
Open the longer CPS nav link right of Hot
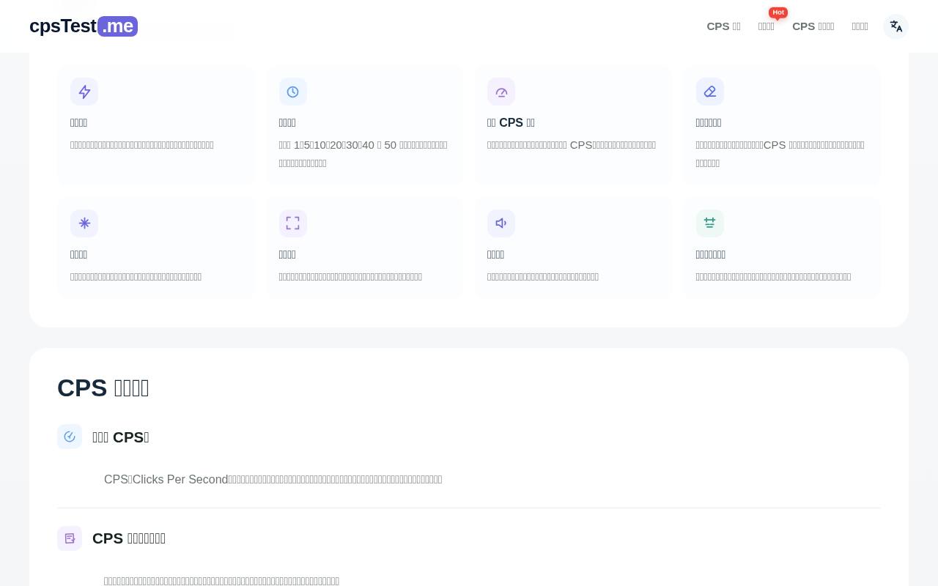[813, 26]
